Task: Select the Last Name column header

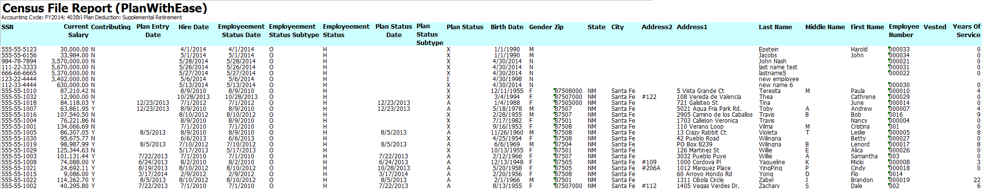Action: click(x=775, y=27)
